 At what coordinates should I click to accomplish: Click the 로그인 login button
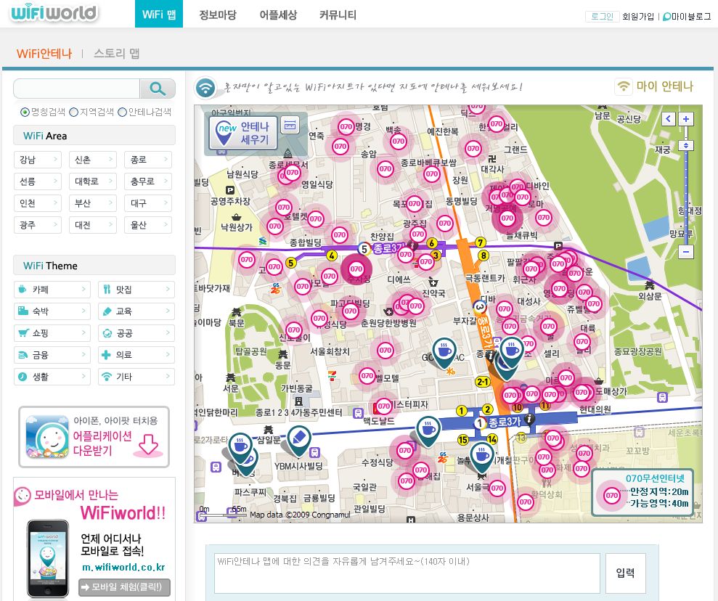(602, 16)
